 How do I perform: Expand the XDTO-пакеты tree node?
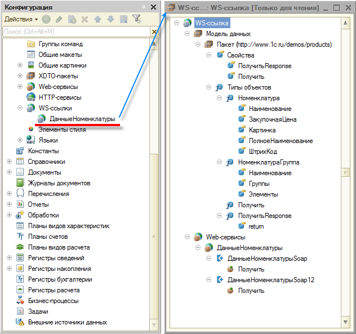pos(20,76)
